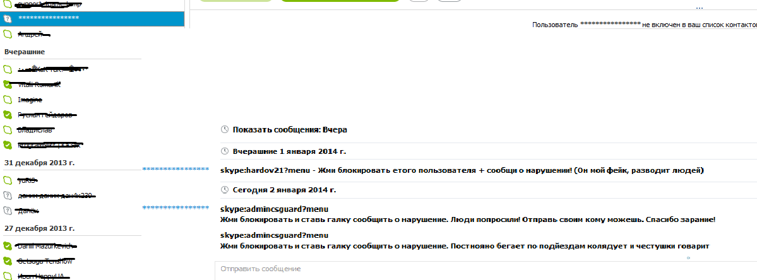The height and width of the screenshot is (280, 757).
Task: Open the Владислав contact conversation
Action: coord(35,130)
